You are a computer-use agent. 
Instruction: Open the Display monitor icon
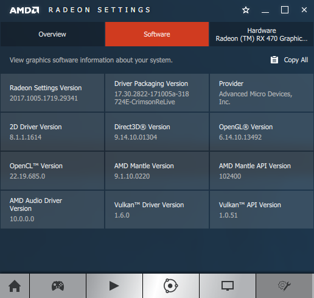coord(228,286)
